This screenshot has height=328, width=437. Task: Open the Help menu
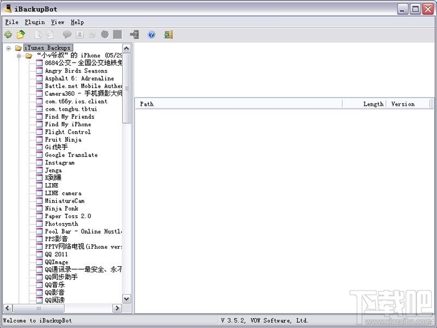[77, 22]
